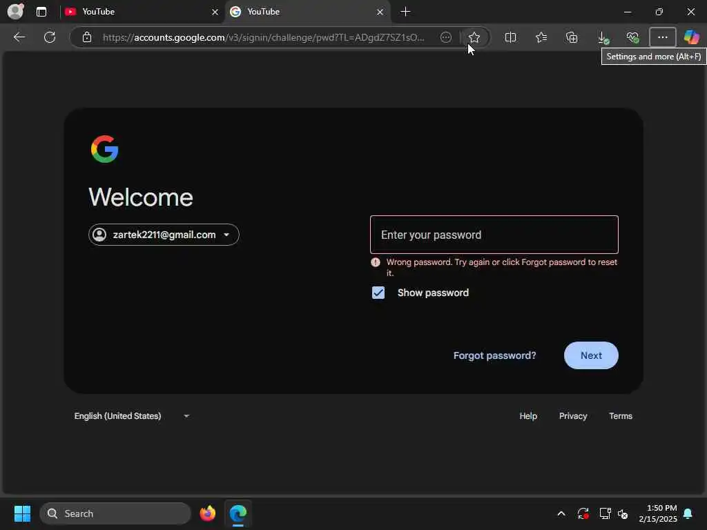Uncheck the Show password checkbox
This screenshot has height=530, width=707.
tap(378, 293)
